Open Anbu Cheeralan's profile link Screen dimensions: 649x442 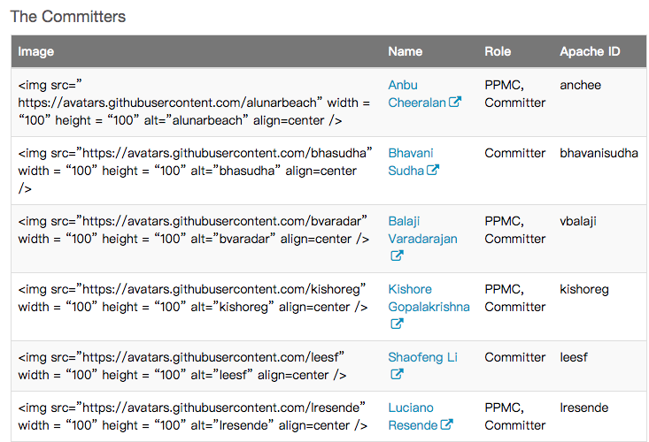click(x=417, y=94)
